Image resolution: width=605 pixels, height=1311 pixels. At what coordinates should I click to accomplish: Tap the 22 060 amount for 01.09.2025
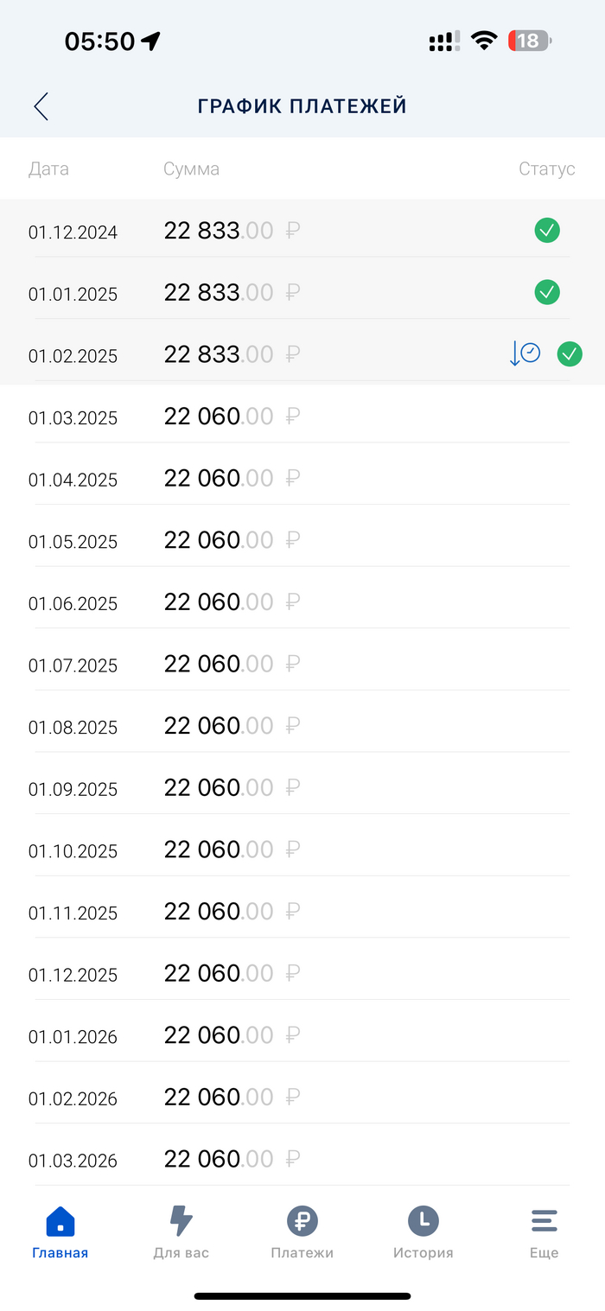pos(202,788)
